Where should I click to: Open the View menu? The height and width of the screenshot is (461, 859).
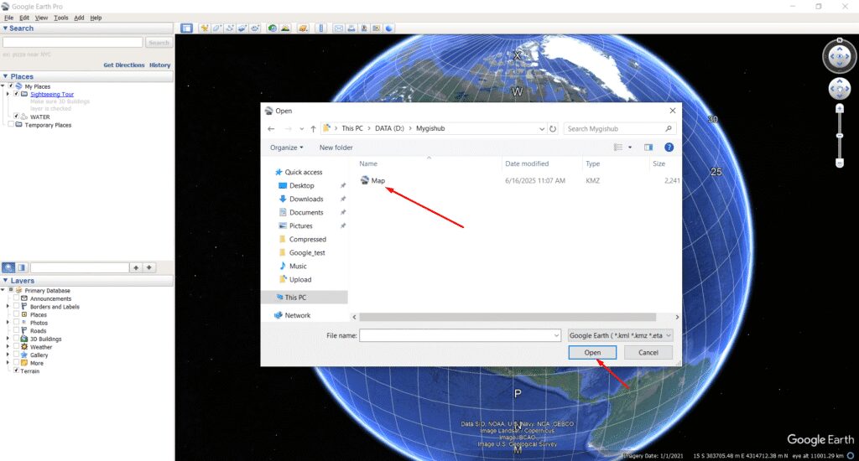(41, 18)
